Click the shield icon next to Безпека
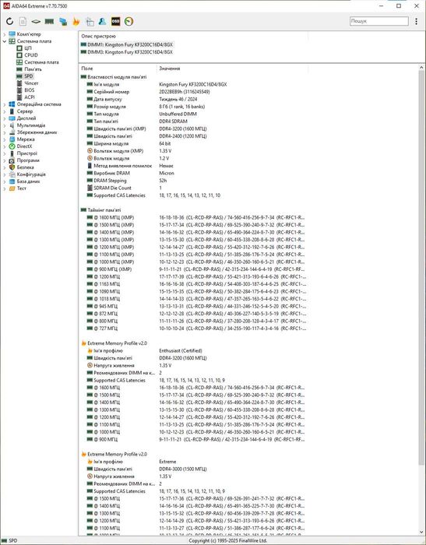 pos(12,167)
